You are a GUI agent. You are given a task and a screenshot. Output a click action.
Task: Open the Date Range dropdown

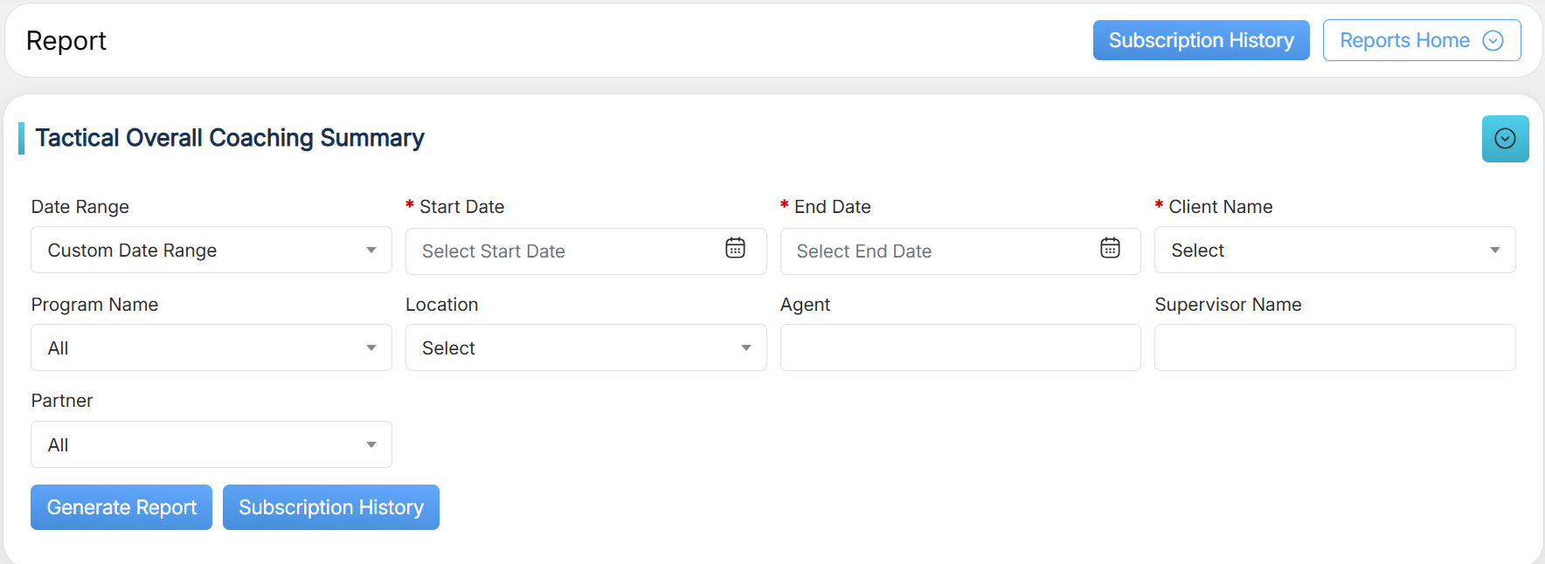click(211, 251)
